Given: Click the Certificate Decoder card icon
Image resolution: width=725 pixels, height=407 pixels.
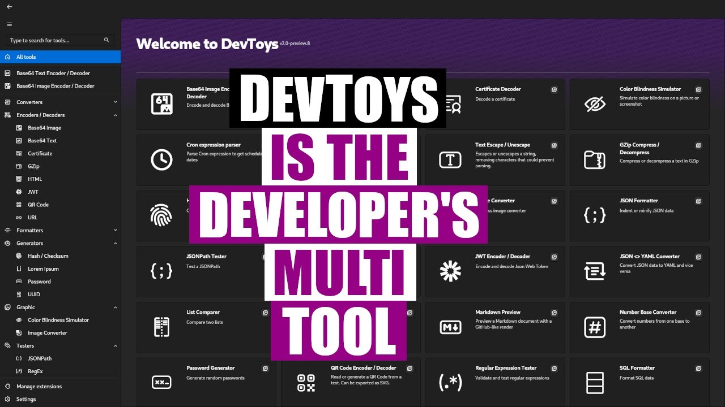Looking at the screenshot, I should 451,104.
